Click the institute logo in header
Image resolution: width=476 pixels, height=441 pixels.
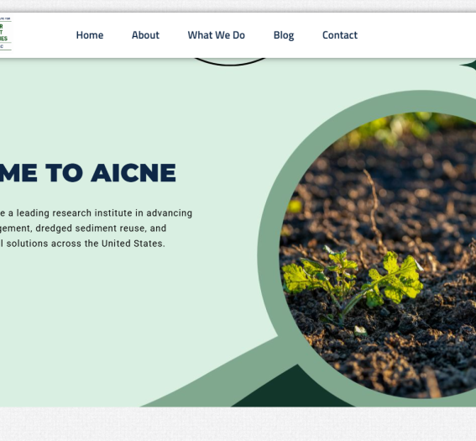coord(6,34)
